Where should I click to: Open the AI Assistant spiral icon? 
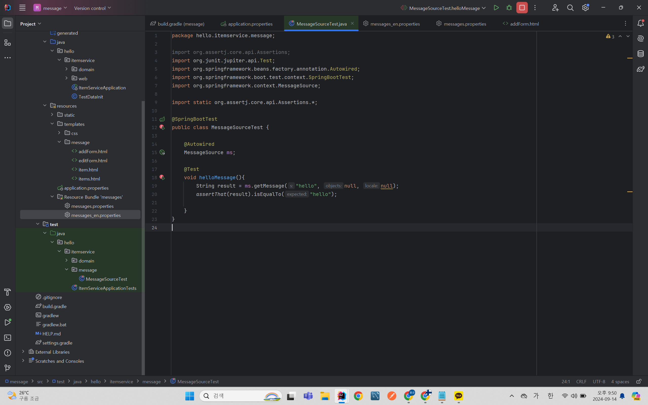640,38
